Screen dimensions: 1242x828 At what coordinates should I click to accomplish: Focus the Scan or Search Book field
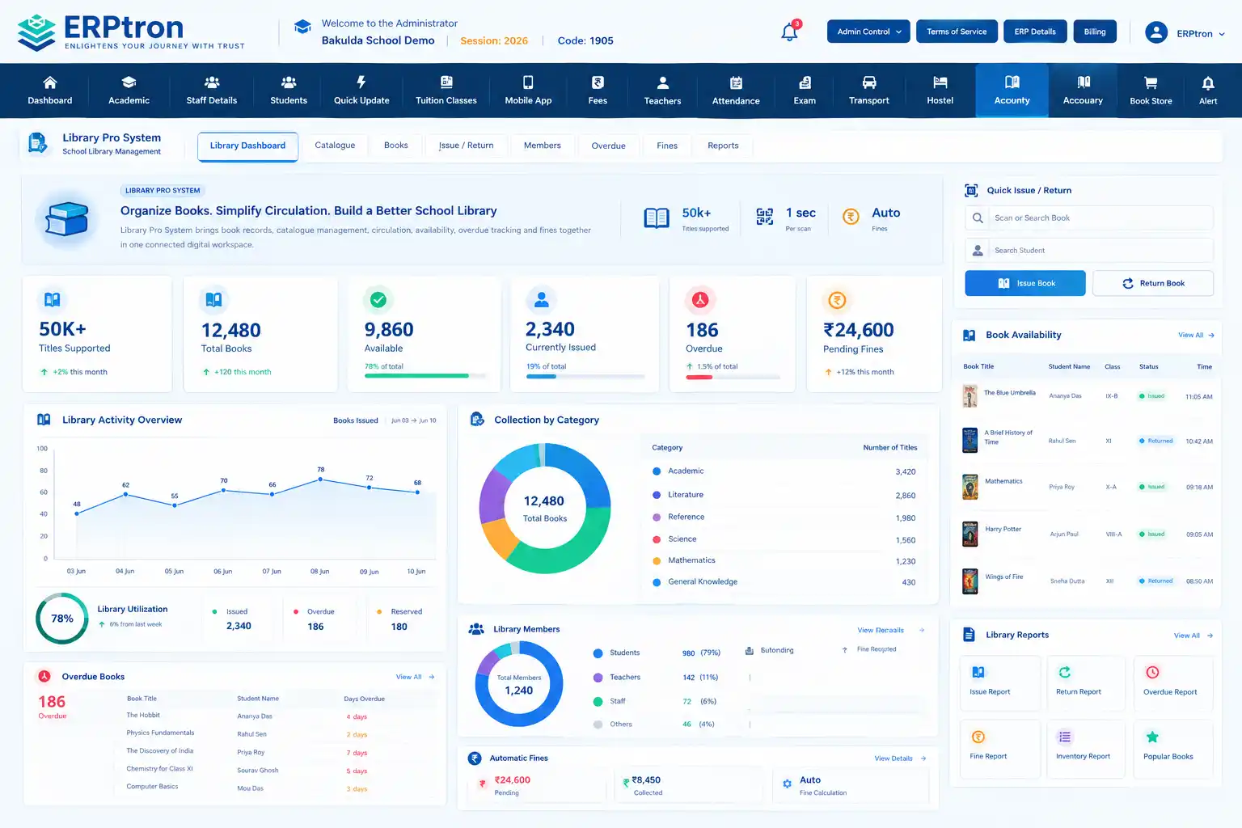[x=1089, y=218]
